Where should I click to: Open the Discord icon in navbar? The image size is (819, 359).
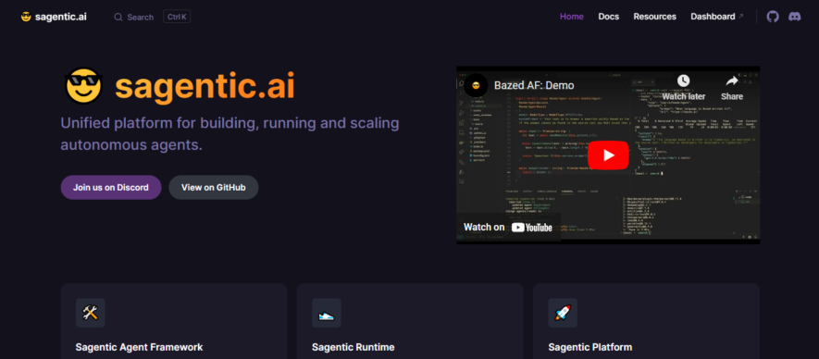[794, 17]
